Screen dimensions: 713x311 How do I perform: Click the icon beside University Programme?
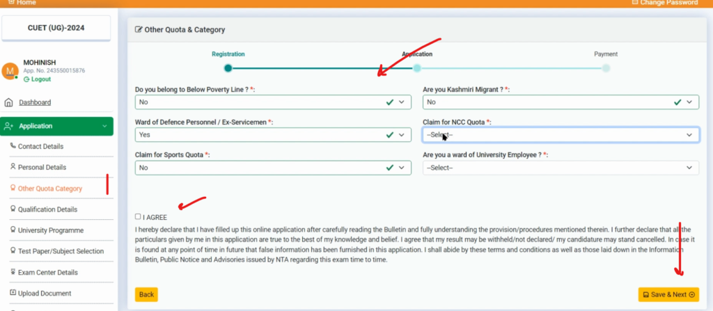(x=13, y=230)
